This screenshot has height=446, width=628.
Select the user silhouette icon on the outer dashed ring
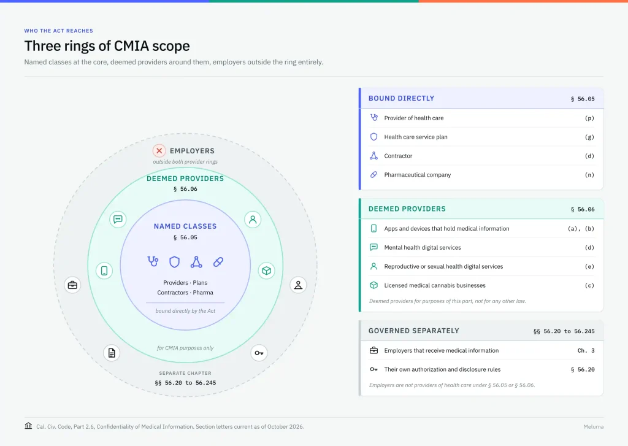point(298,285)
